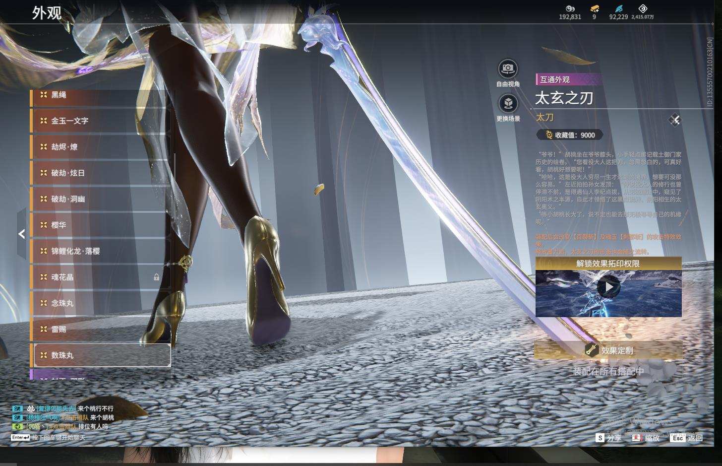
Task: Select the 金玉一文字 skin
Action: [100, 121]
